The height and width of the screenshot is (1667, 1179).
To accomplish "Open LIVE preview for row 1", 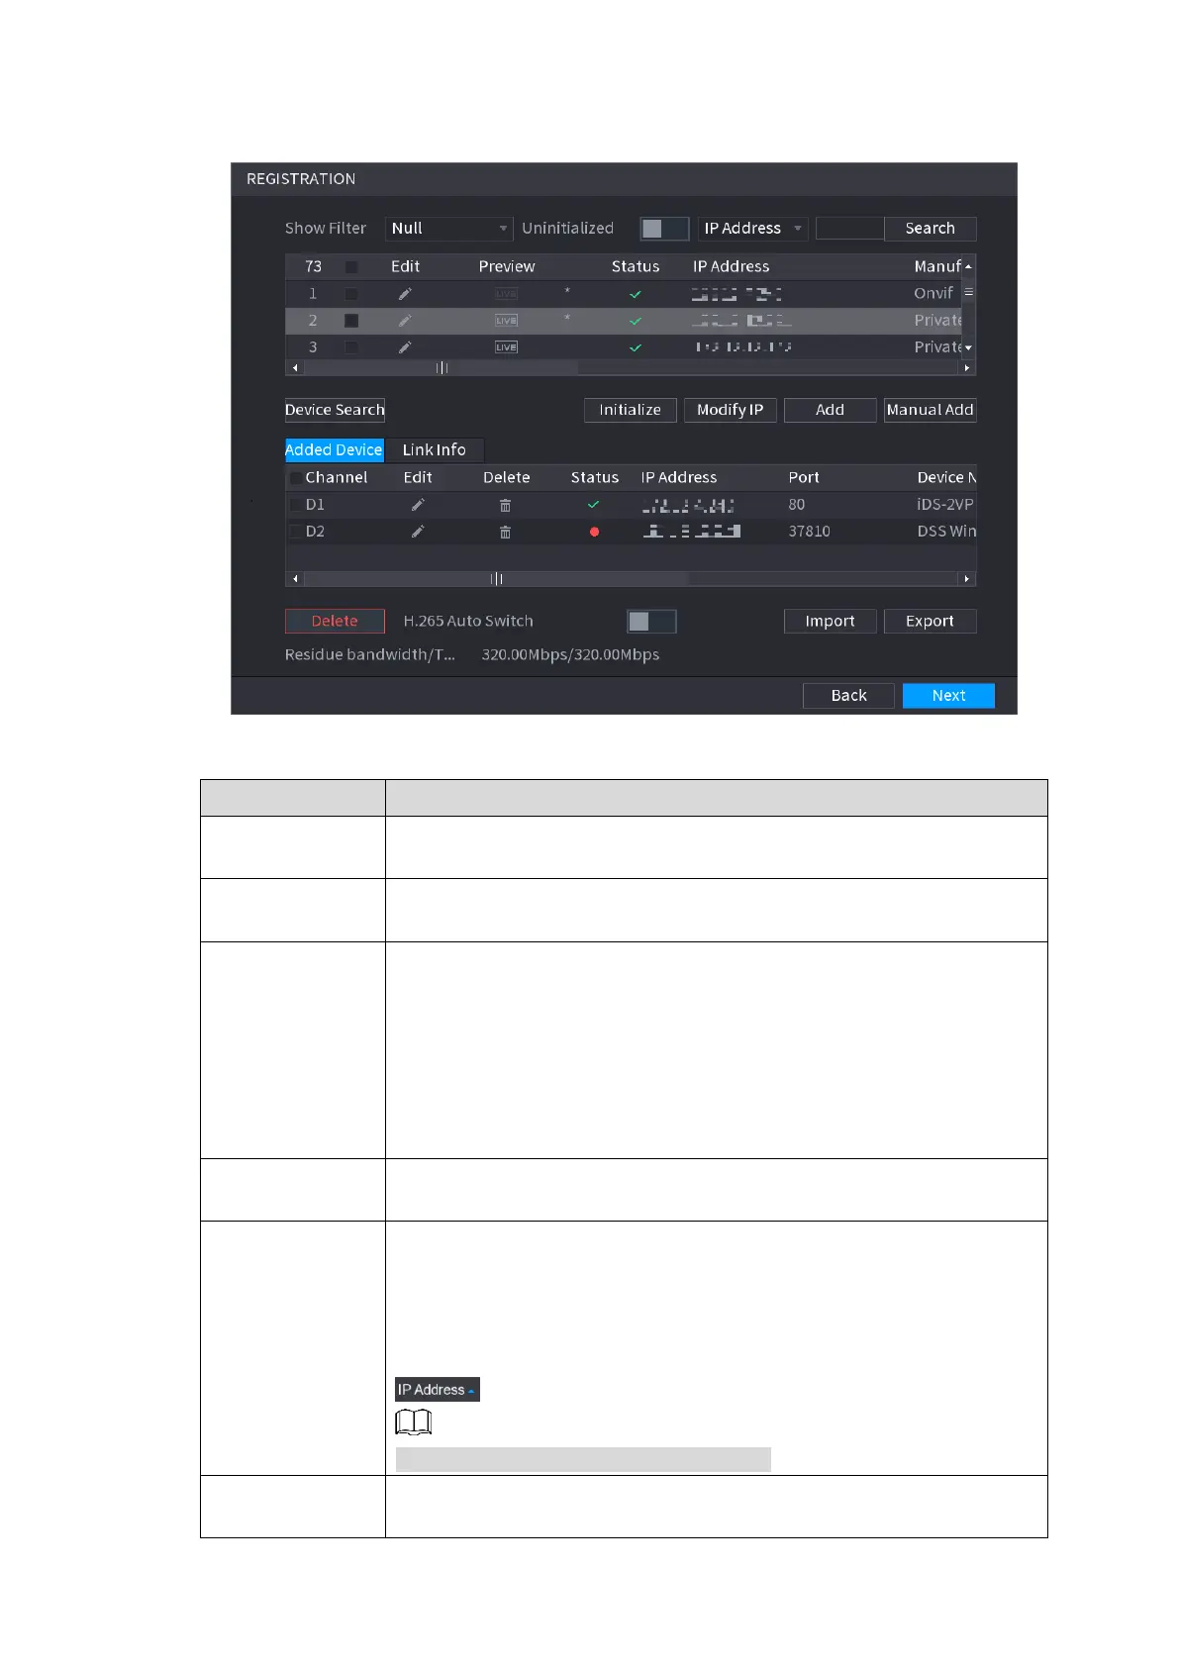I will [x=506, y=294].
